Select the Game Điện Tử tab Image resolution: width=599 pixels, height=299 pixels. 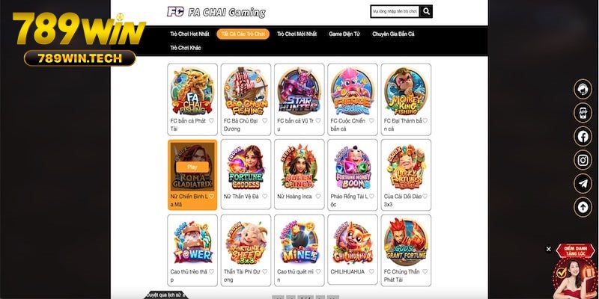[x=344, y=34]
